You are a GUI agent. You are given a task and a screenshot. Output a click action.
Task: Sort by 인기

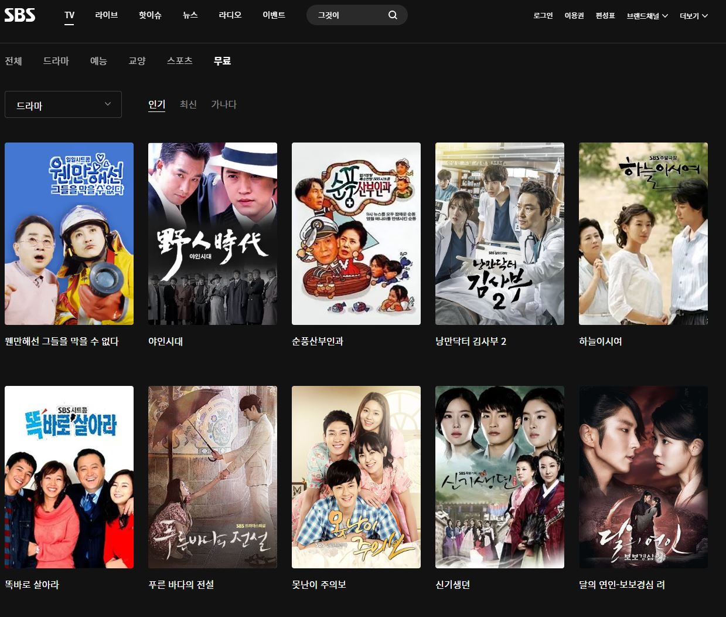tap(156, 104)
